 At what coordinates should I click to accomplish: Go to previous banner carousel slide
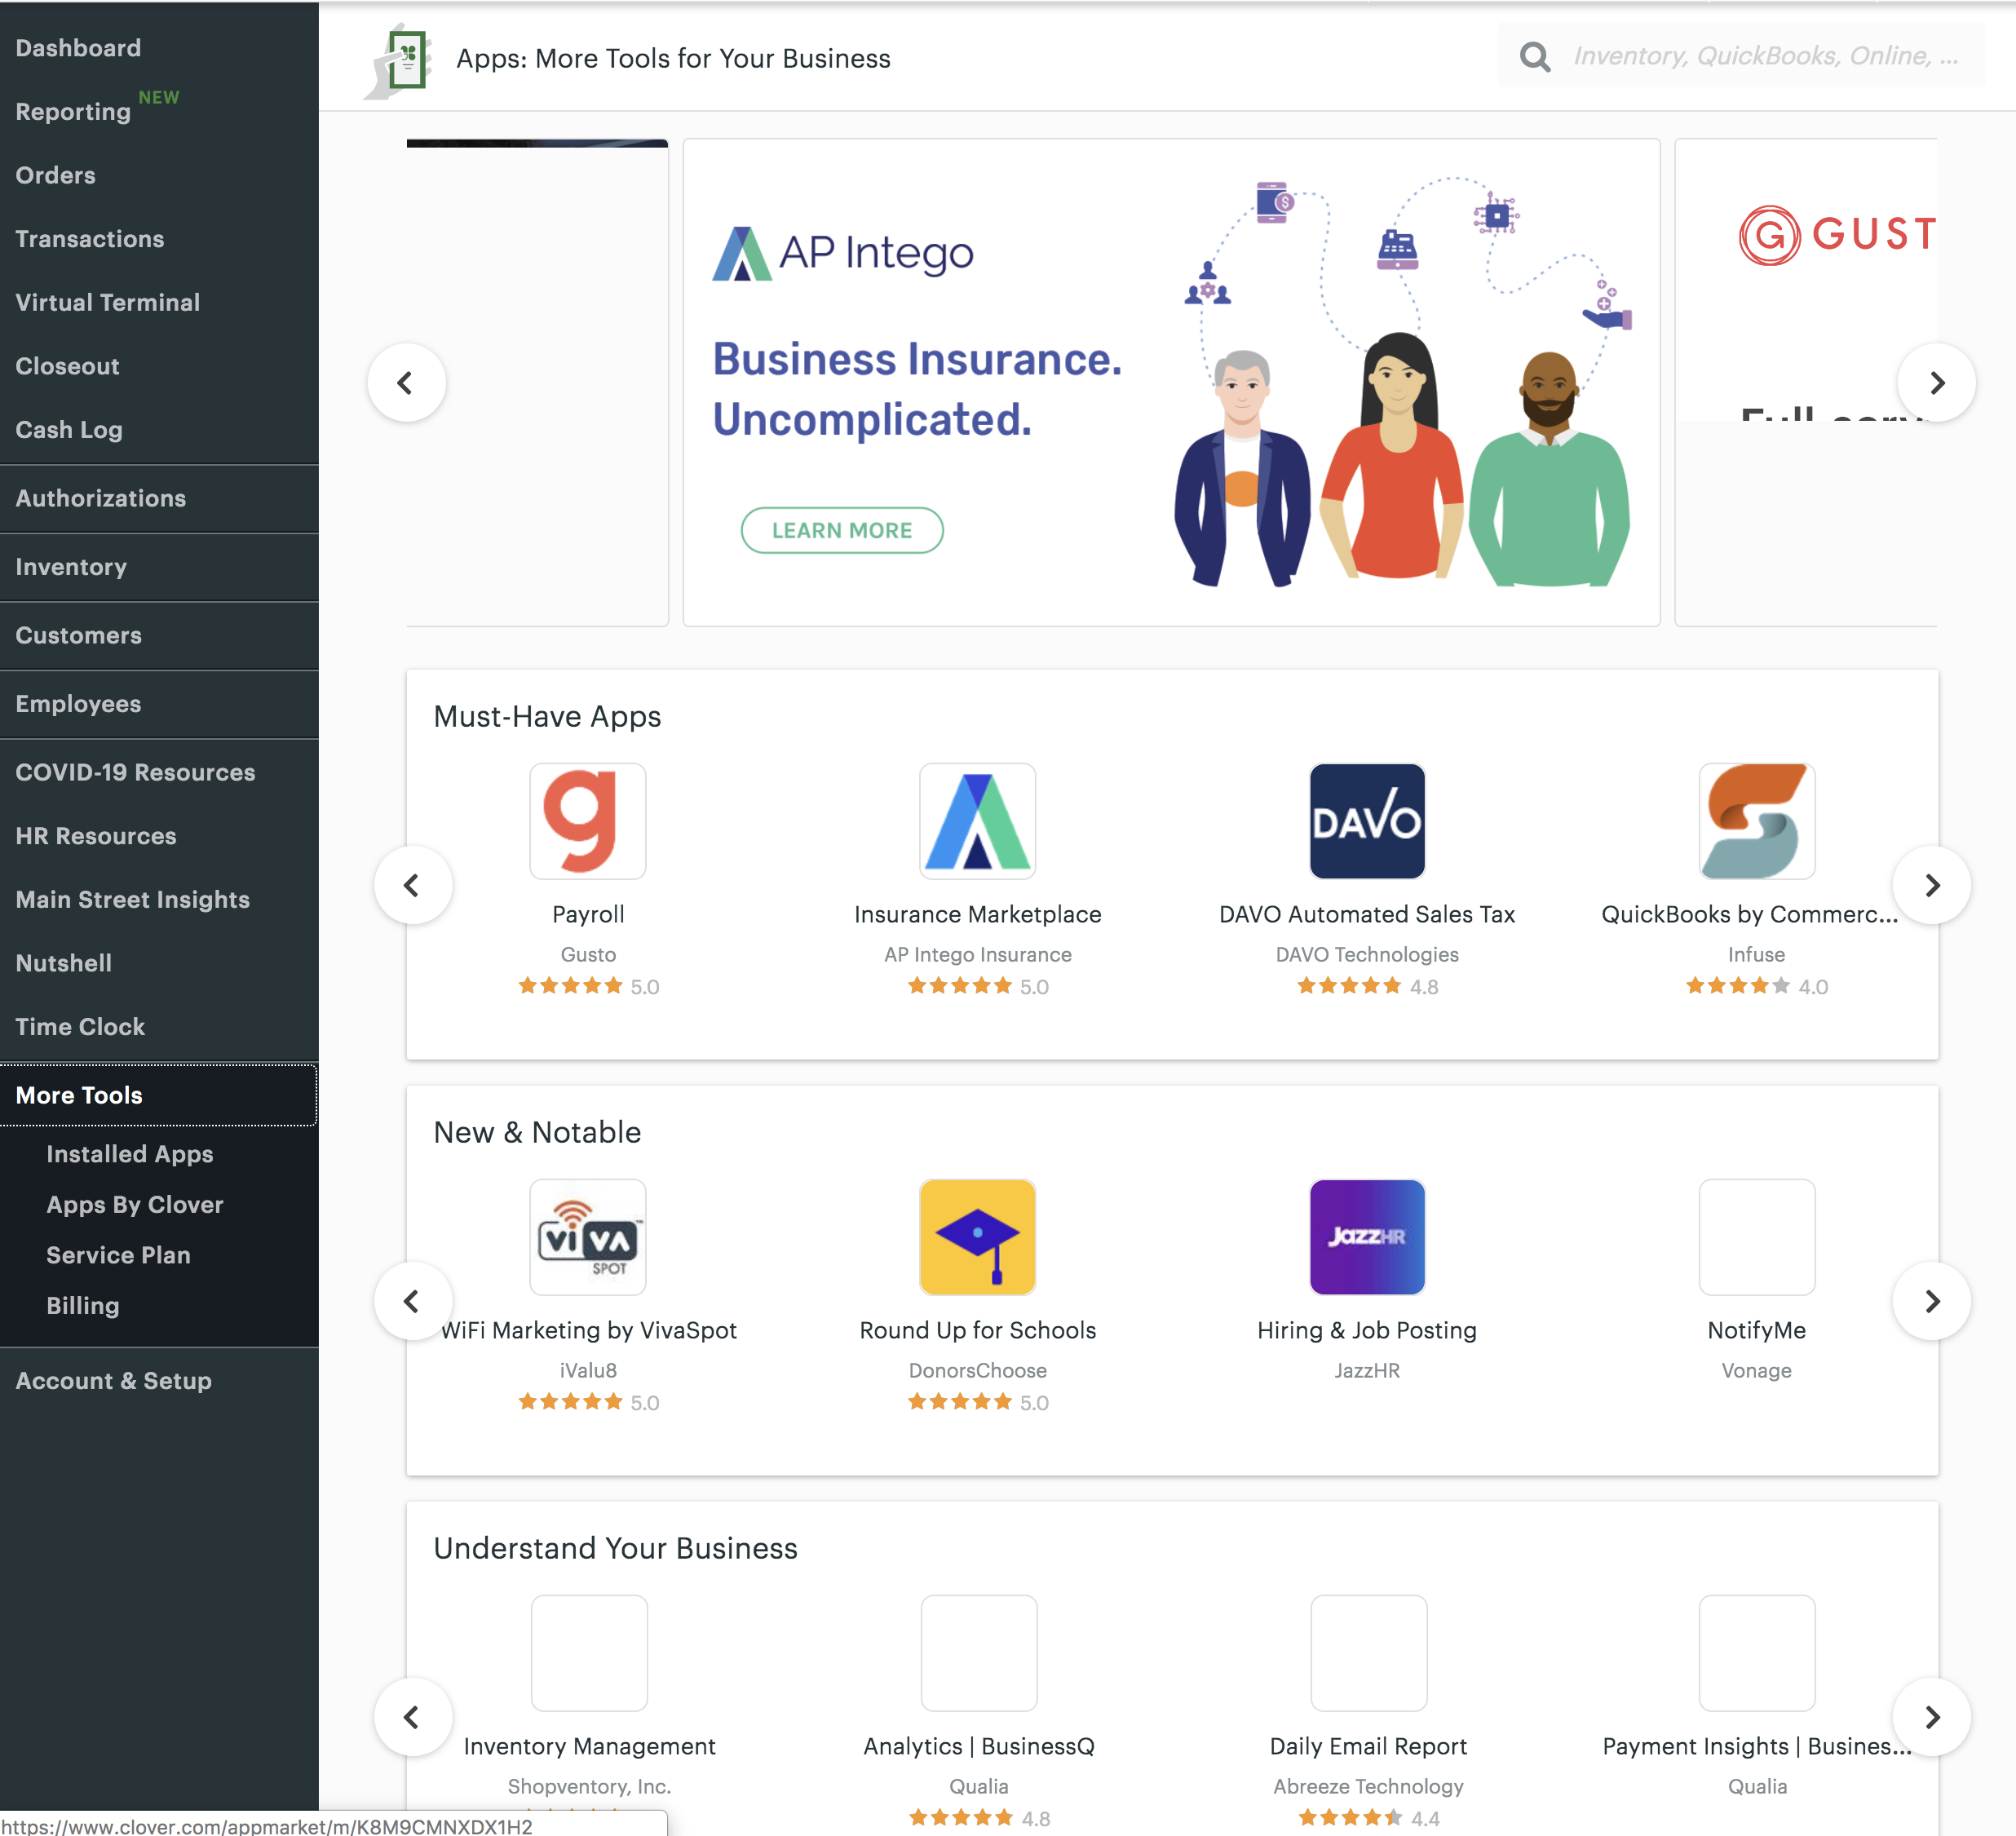tap(406, 383)
